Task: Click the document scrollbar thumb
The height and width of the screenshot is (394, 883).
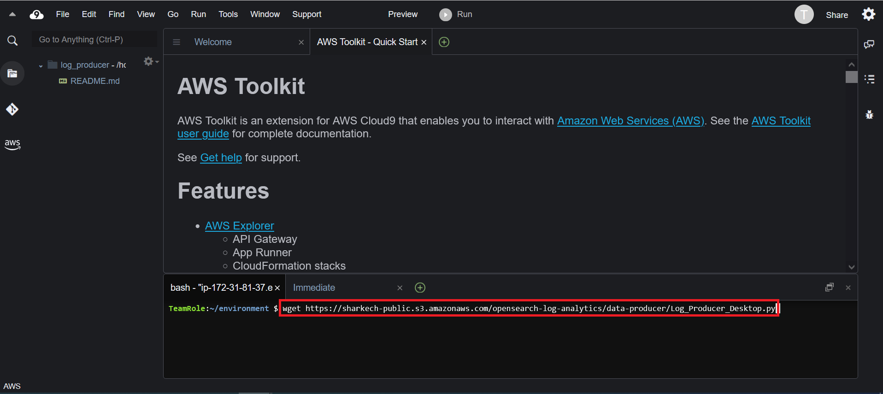Action: [x=852, y=77]
